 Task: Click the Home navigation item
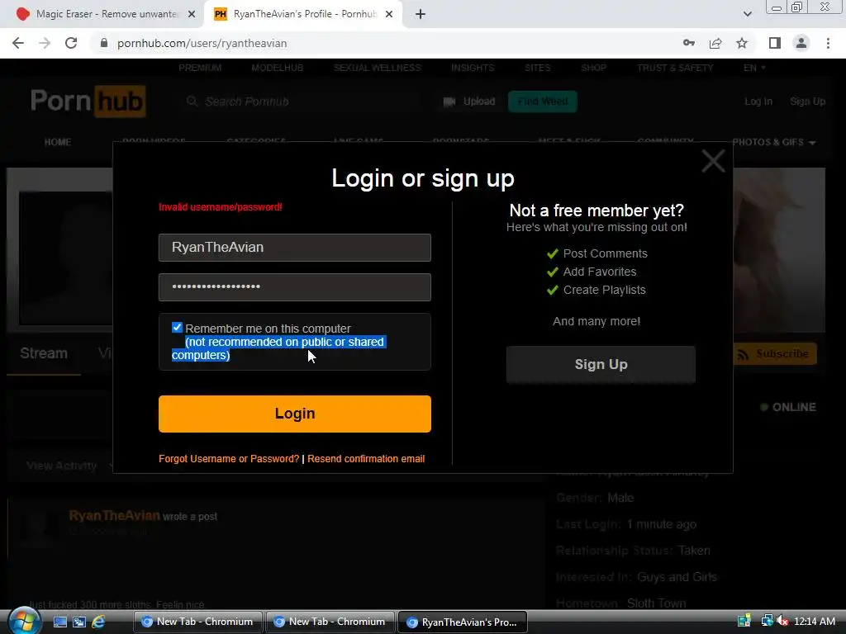[x=58, y=142]
